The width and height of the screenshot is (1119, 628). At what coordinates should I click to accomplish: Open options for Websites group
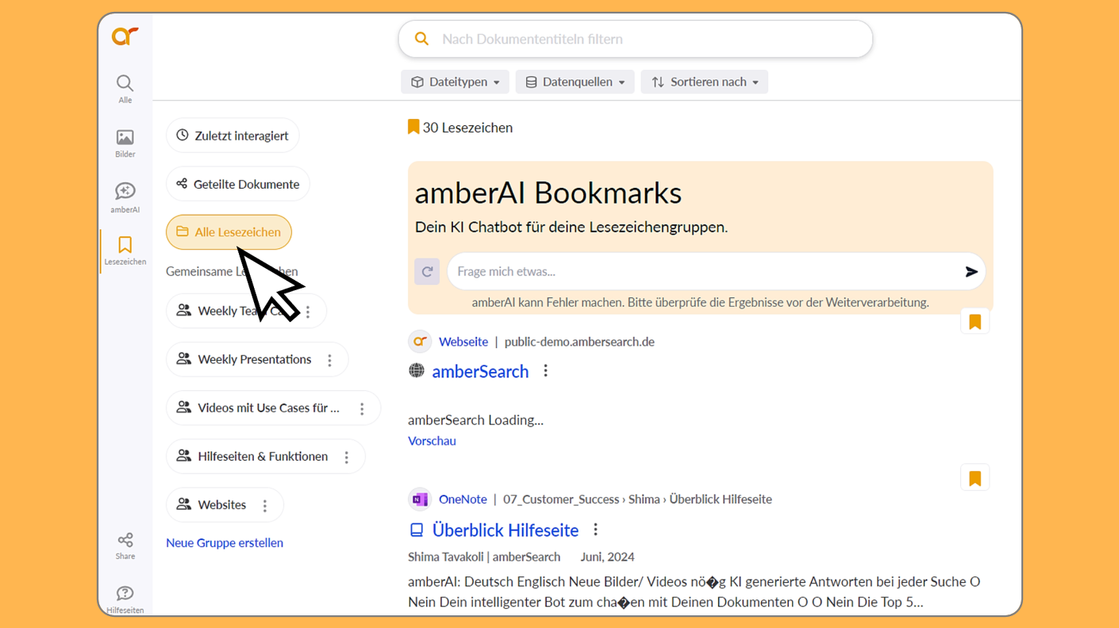click(x=265, y=506)
